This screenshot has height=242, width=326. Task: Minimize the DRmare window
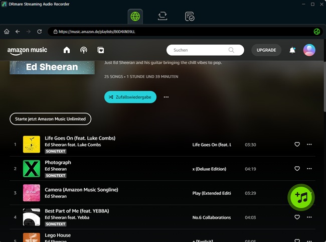303,4
